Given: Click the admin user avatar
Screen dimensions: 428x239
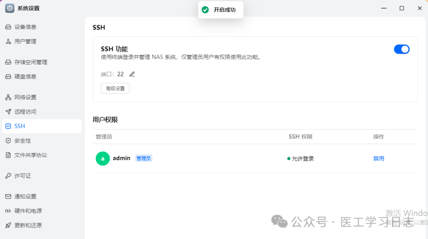Looking at the screenshot, I should pyautogui.click(x=103, y=158).
